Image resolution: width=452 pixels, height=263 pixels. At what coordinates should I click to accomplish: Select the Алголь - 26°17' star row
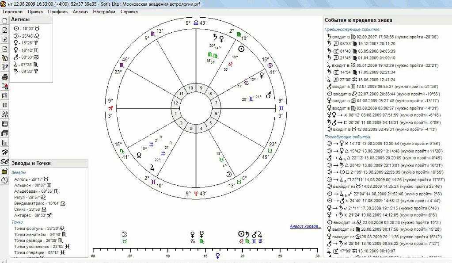pyautogui.click(x=32, y=179)
